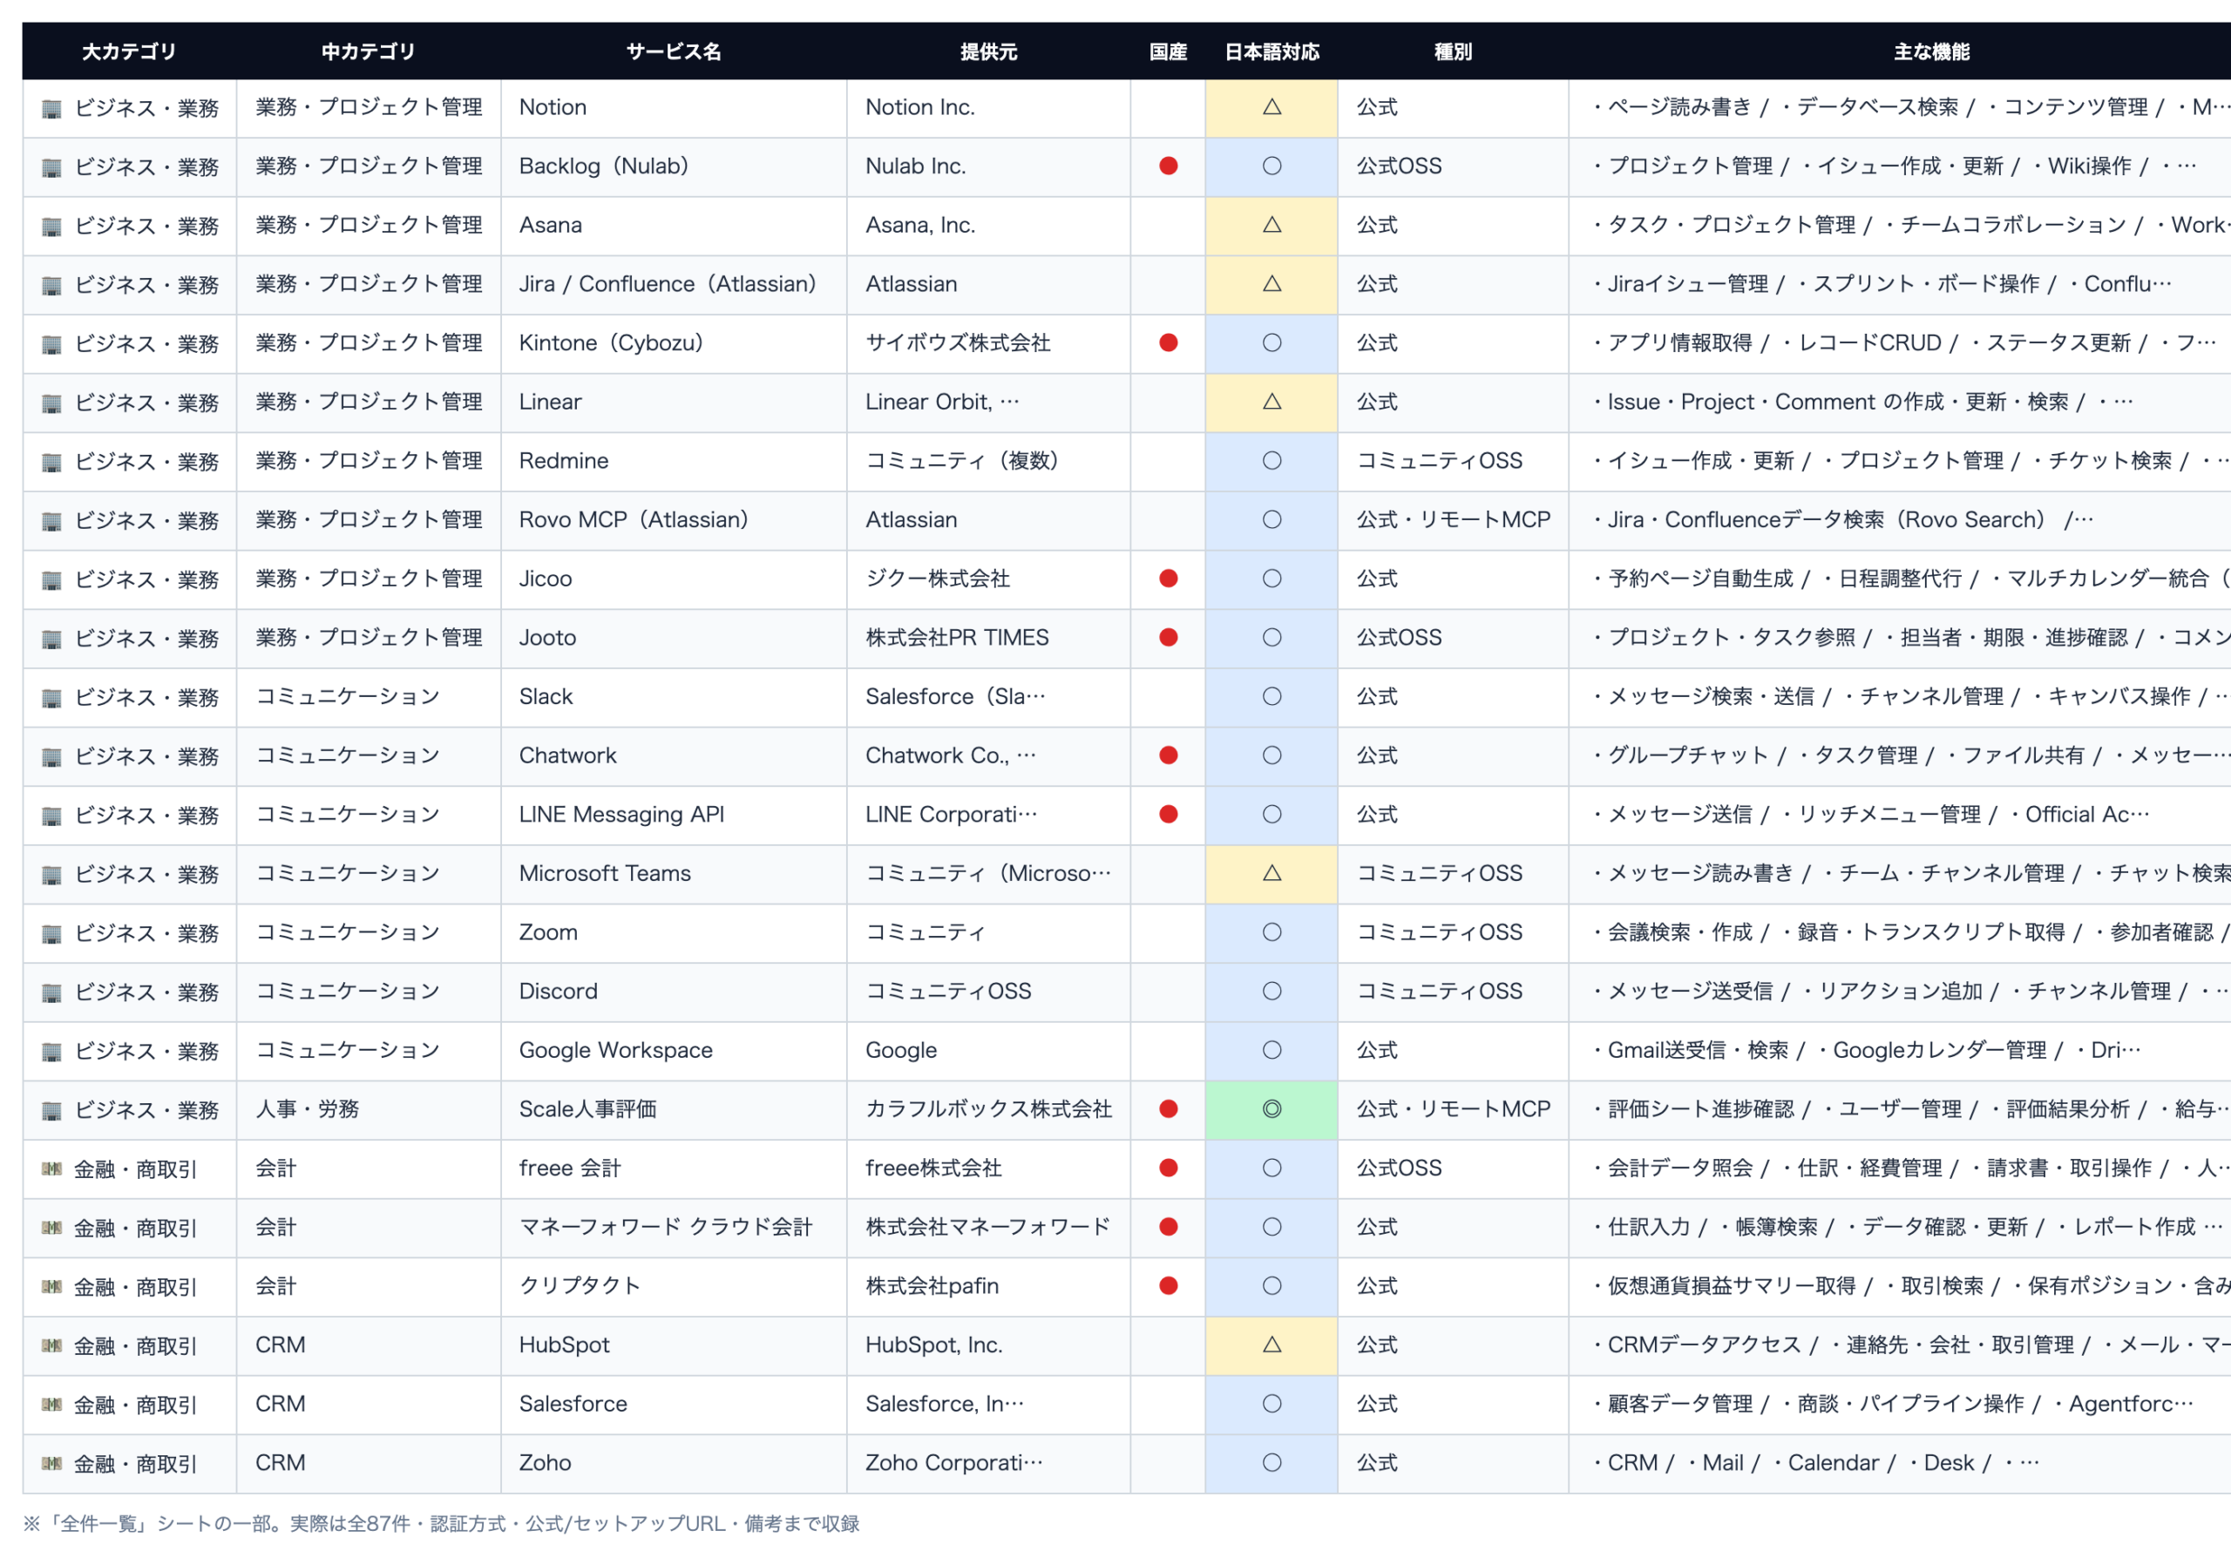Click the red 国産 dot for LINE Messaging API
The image size is (2231, 1558).
(x=1168, y=814)
